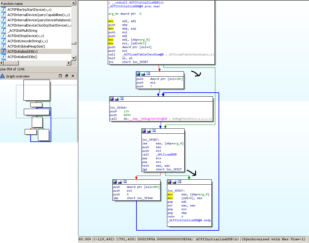Screen dimensions: 309x243
Task: Click function icon beside ACPIInitGlobalHeapSize()
Action: (x=3, y=46)
